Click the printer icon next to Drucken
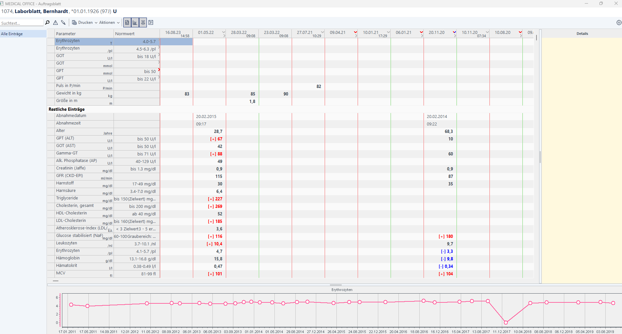Viewport: 622px width, 334px height. [x=74, y=22]
